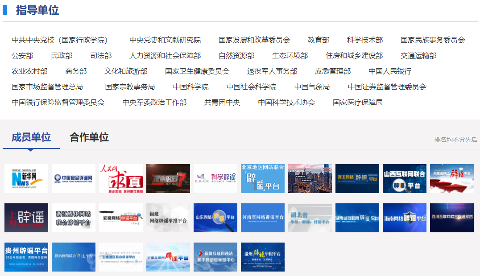The height and width of the screenshot is (276, 480).
Task: Click the 中国食品辟谣网 logo
Action: point(74,178)
